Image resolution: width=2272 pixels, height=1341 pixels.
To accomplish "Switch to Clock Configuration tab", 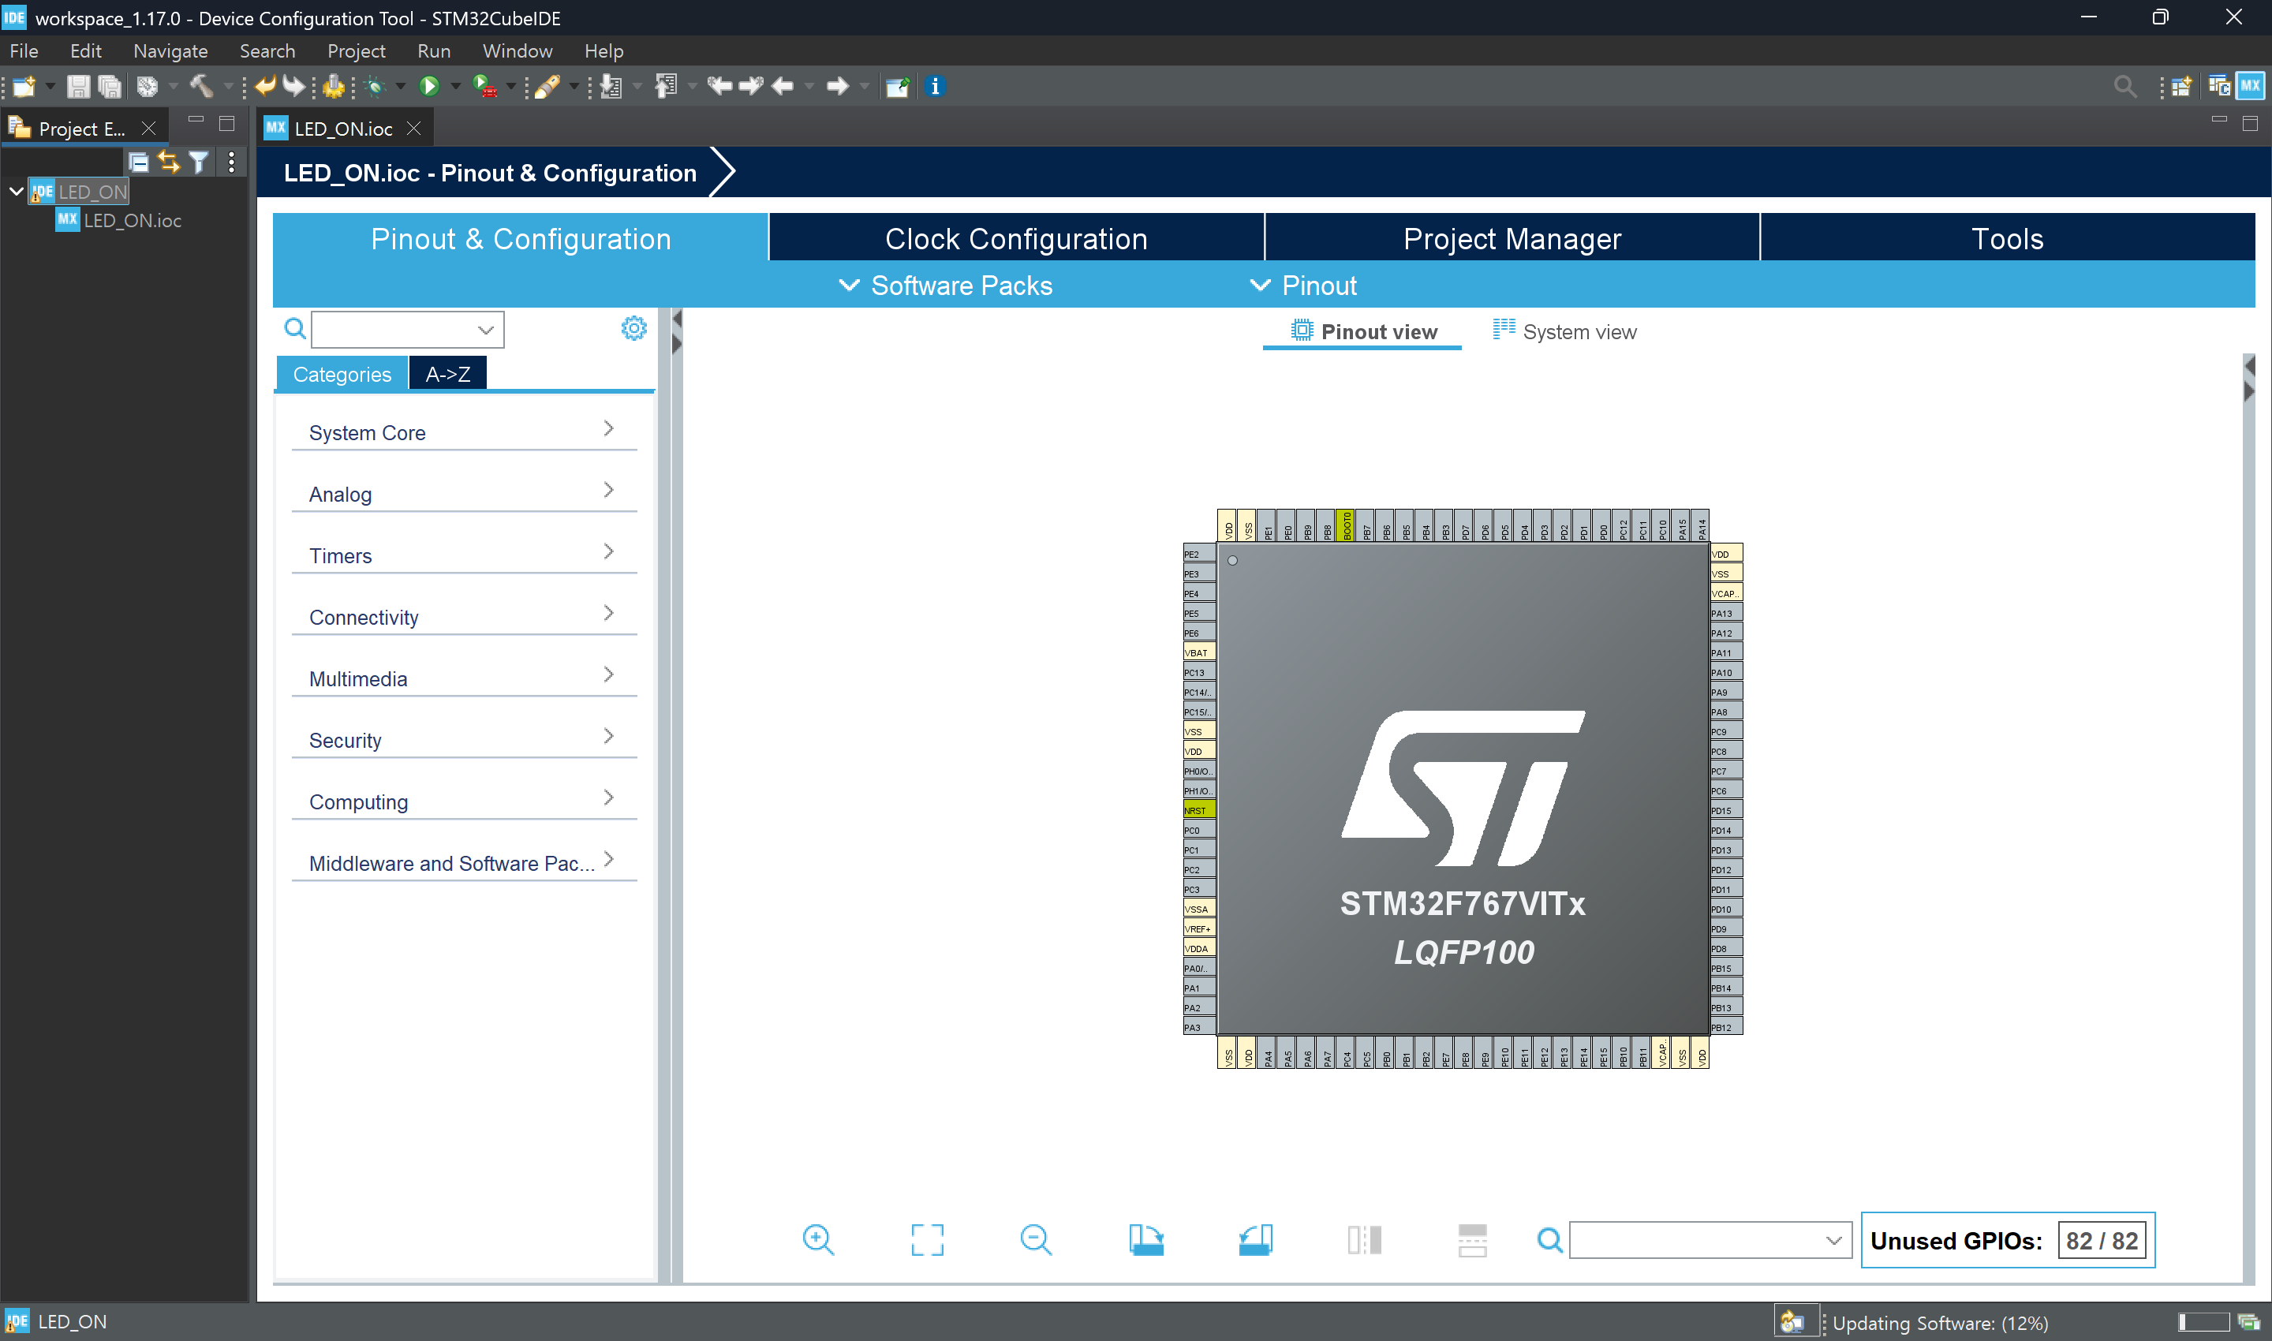I will pyautogui.click(x=1016, y=238).
